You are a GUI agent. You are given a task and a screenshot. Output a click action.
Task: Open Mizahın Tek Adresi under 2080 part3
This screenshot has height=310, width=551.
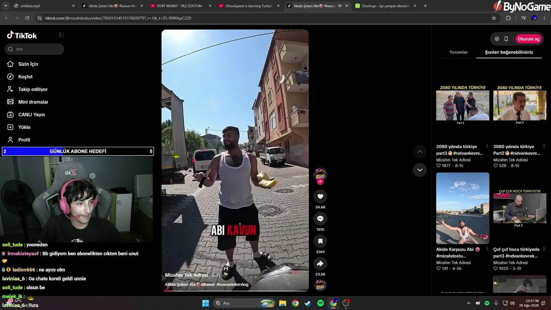(453, 160)
